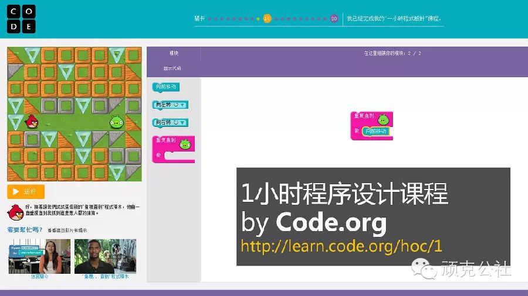Image resolution: width=528 pixels, height=296 pixels.
Task: Select the 向右转 block in the toolbox
Action: (x=170, y=122)
